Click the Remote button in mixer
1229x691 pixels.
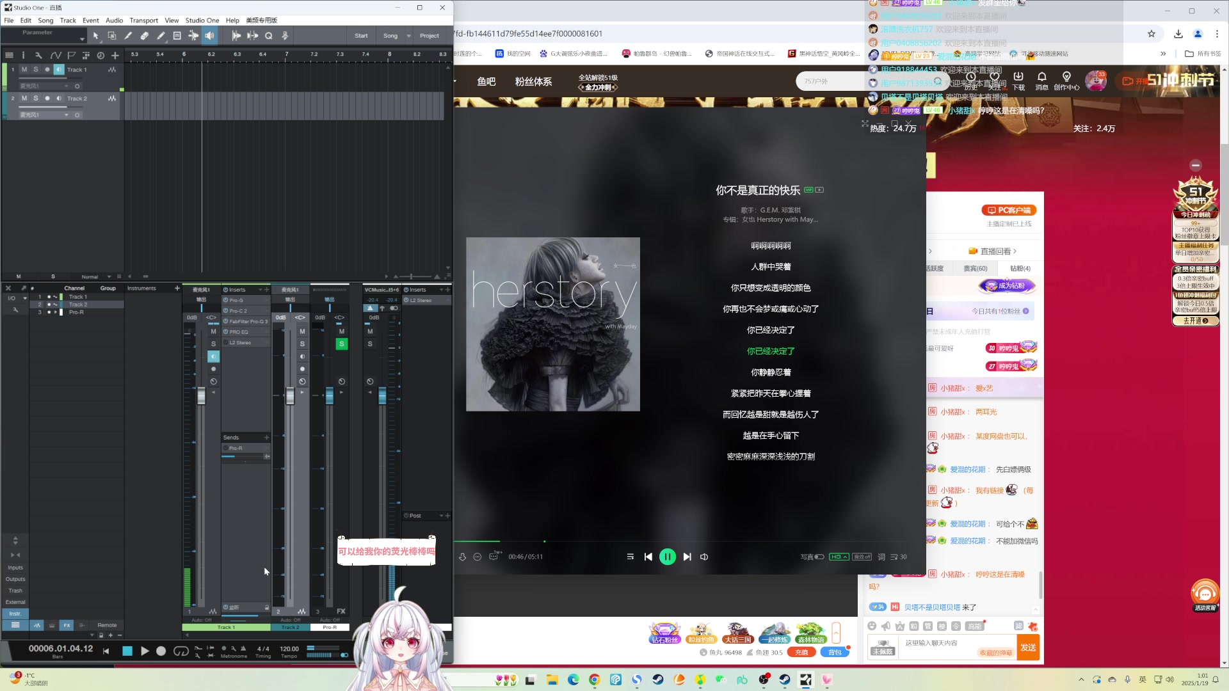107,625
